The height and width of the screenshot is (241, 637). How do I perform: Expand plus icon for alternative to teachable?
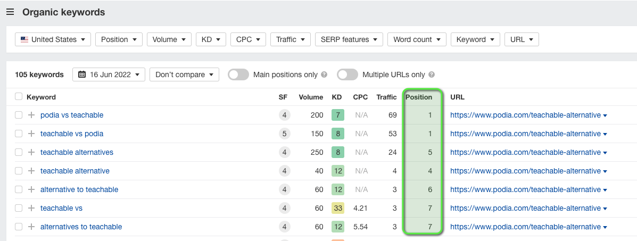tap(31, 189)
